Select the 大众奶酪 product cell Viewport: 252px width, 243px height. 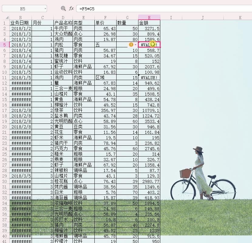pyautogui.click(x=63, y=34)
